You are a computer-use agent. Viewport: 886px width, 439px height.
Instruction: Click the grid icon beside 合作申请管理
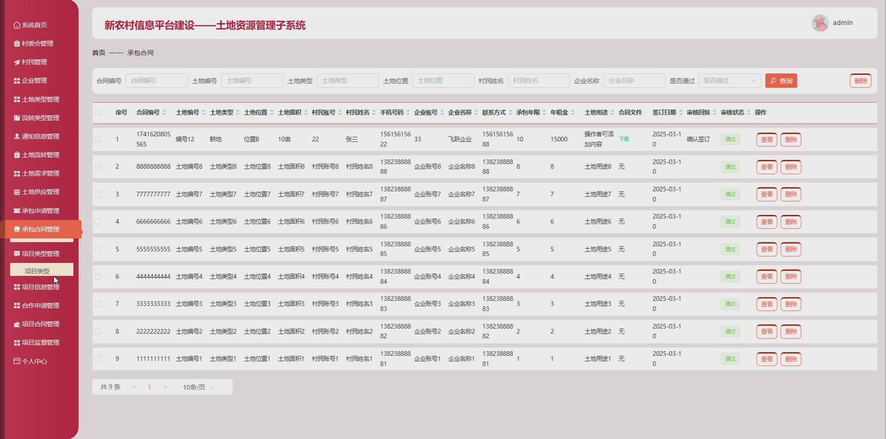coord(17,305)
